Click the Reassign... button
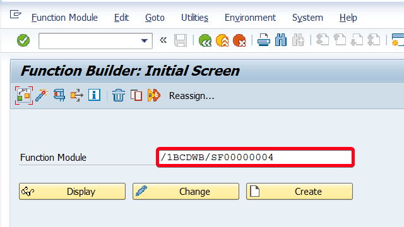The height and width of the screenshot is (227, 404). 191,96
